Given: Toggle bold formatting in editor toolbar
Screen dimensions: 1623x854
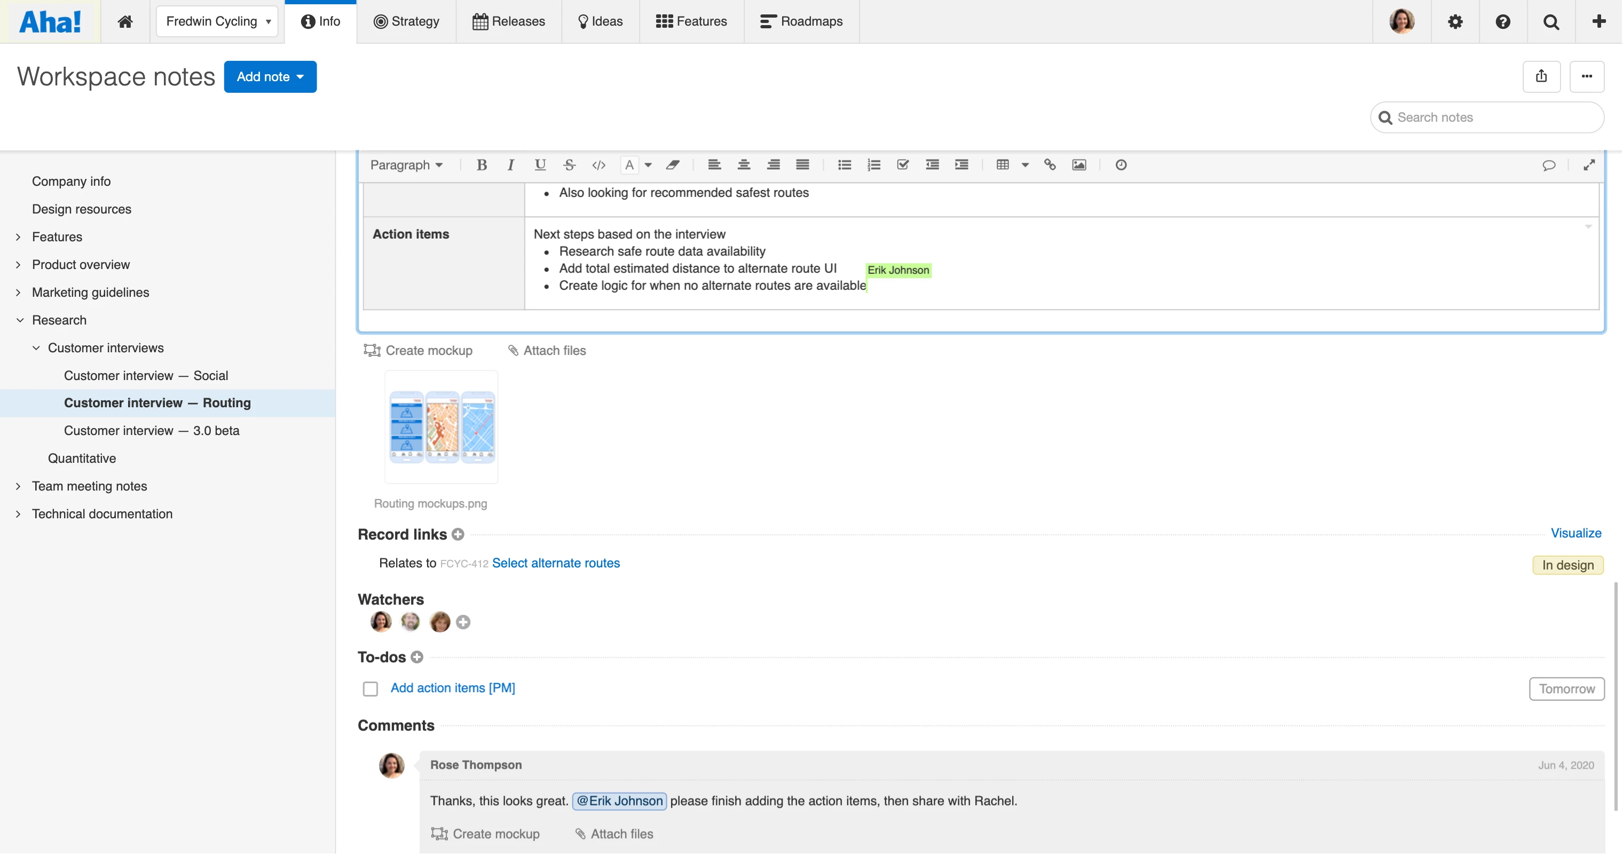Looking at the screenshot, I should (482, 165).
